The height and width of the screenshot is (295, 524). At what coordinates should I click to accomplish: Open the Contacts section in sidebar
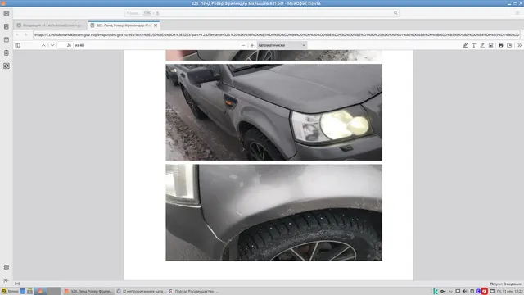7,26
